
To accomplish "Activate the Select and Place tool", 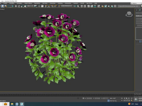I will click(x=25, y=6).
